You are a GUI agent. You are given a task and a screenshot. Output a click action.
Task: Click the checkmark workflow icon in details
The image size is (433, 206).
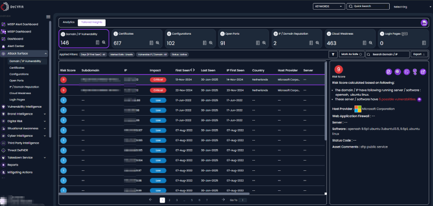tap(415, 72)
